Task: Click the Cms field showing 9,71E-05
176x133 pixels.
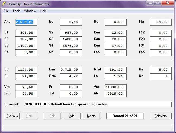Action: click(71, 70)
